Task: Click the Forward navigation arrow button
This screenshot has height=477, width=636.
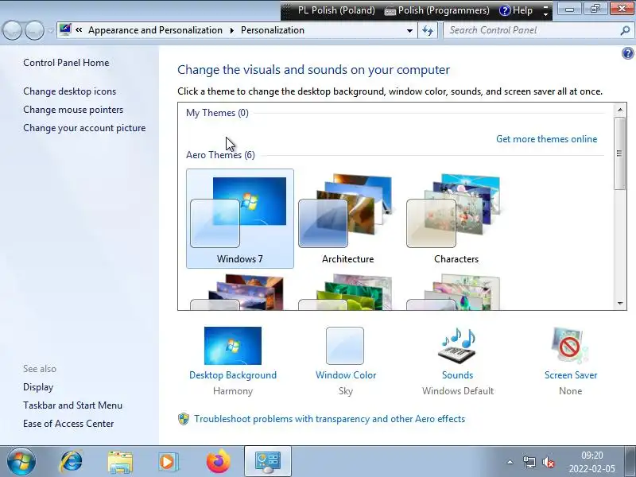Action: tap(34, 30)
